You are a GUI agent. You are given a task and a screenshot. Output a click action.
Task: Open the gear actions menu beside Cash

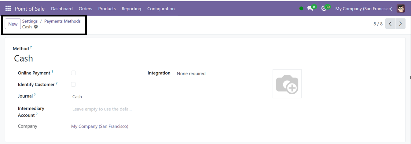tap(36, 27)
